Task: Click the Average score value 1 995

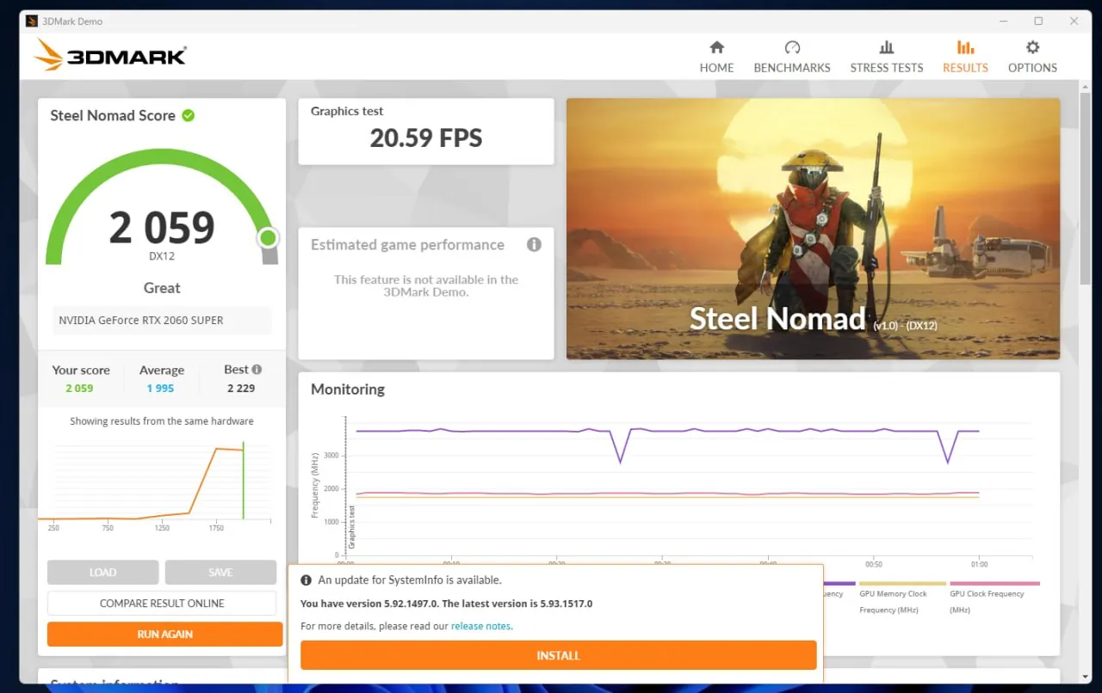Action: (x=160, y=389)
